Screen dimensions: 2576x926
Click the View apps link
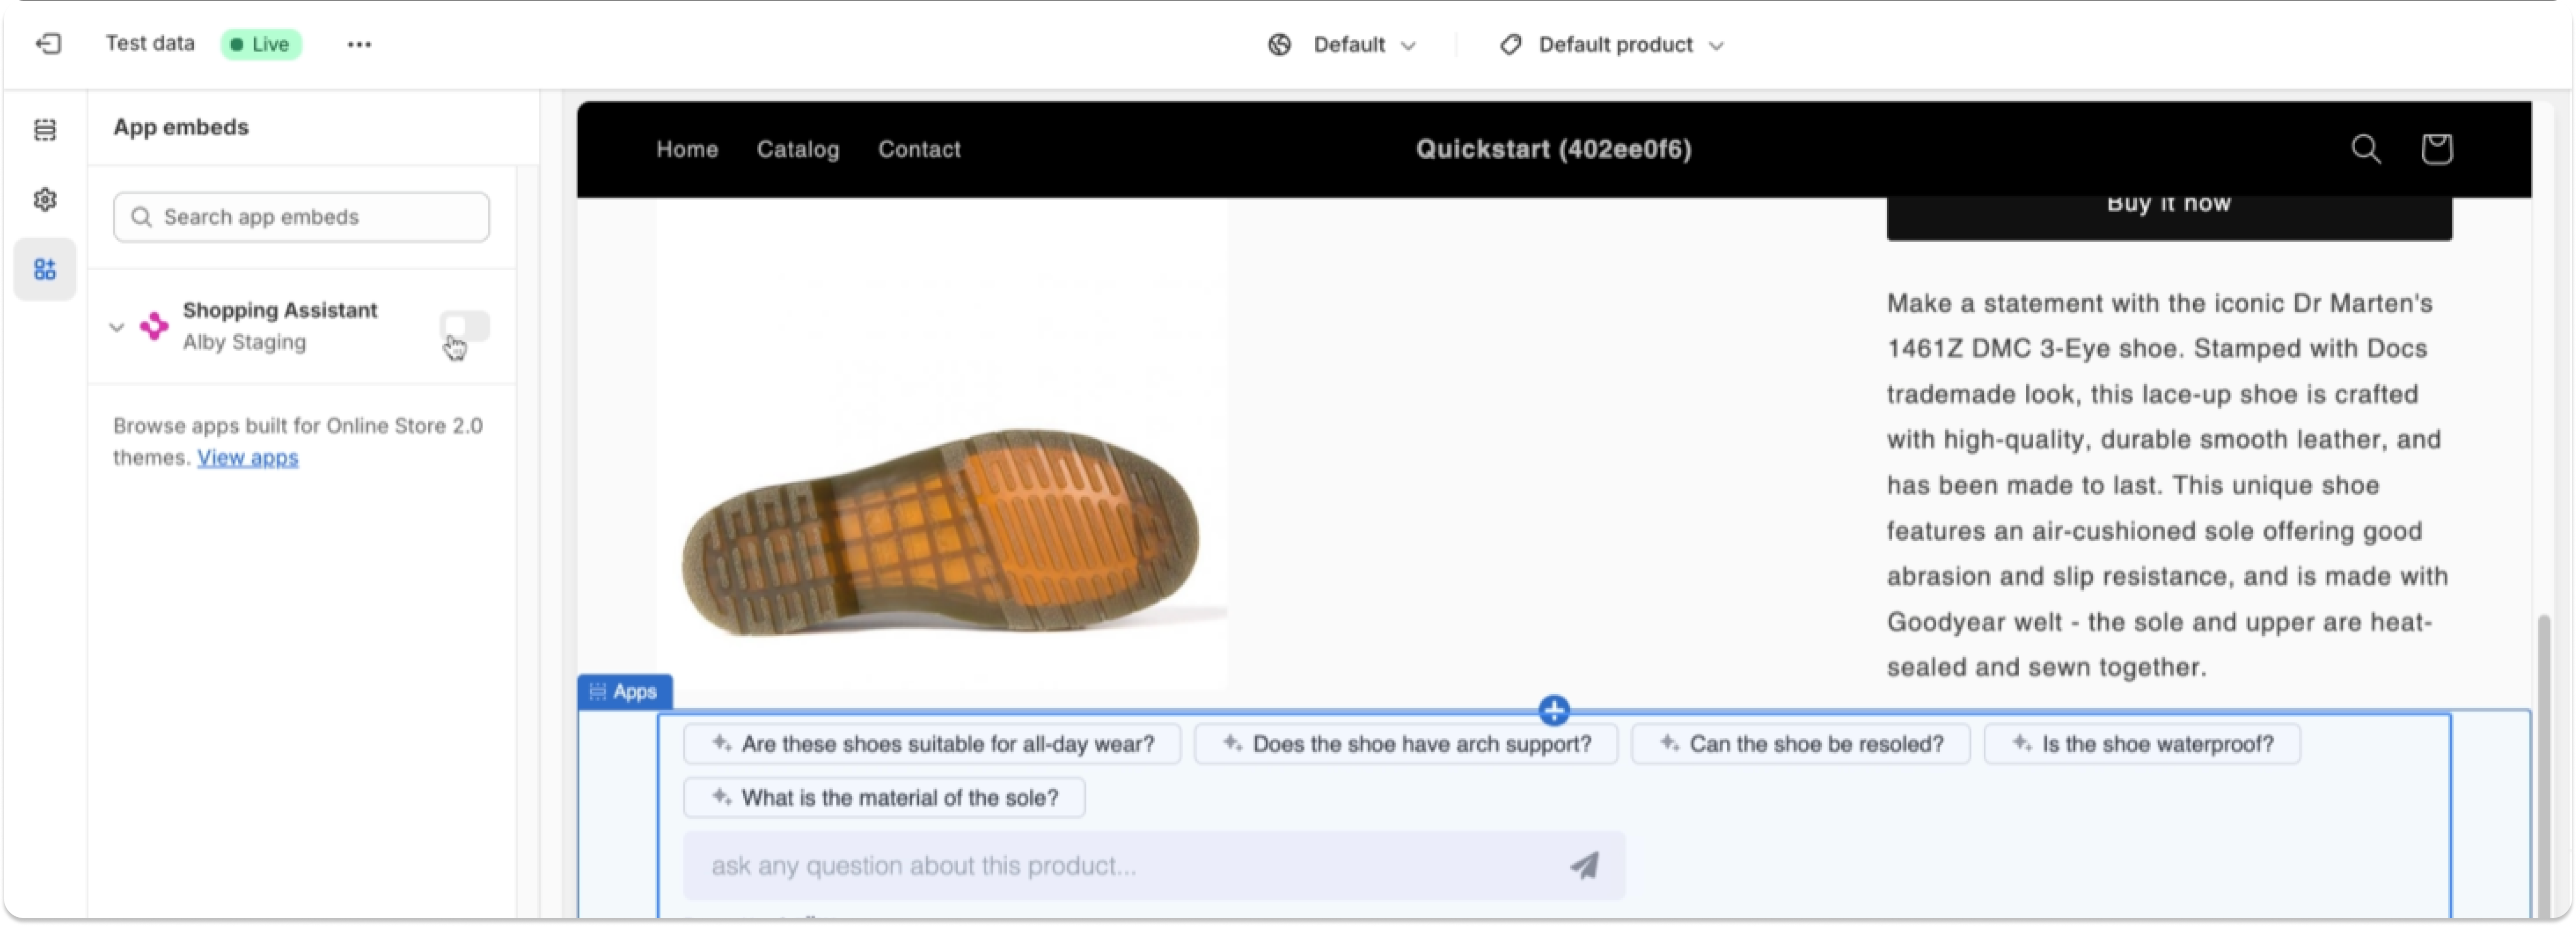(x=247, y=458)
